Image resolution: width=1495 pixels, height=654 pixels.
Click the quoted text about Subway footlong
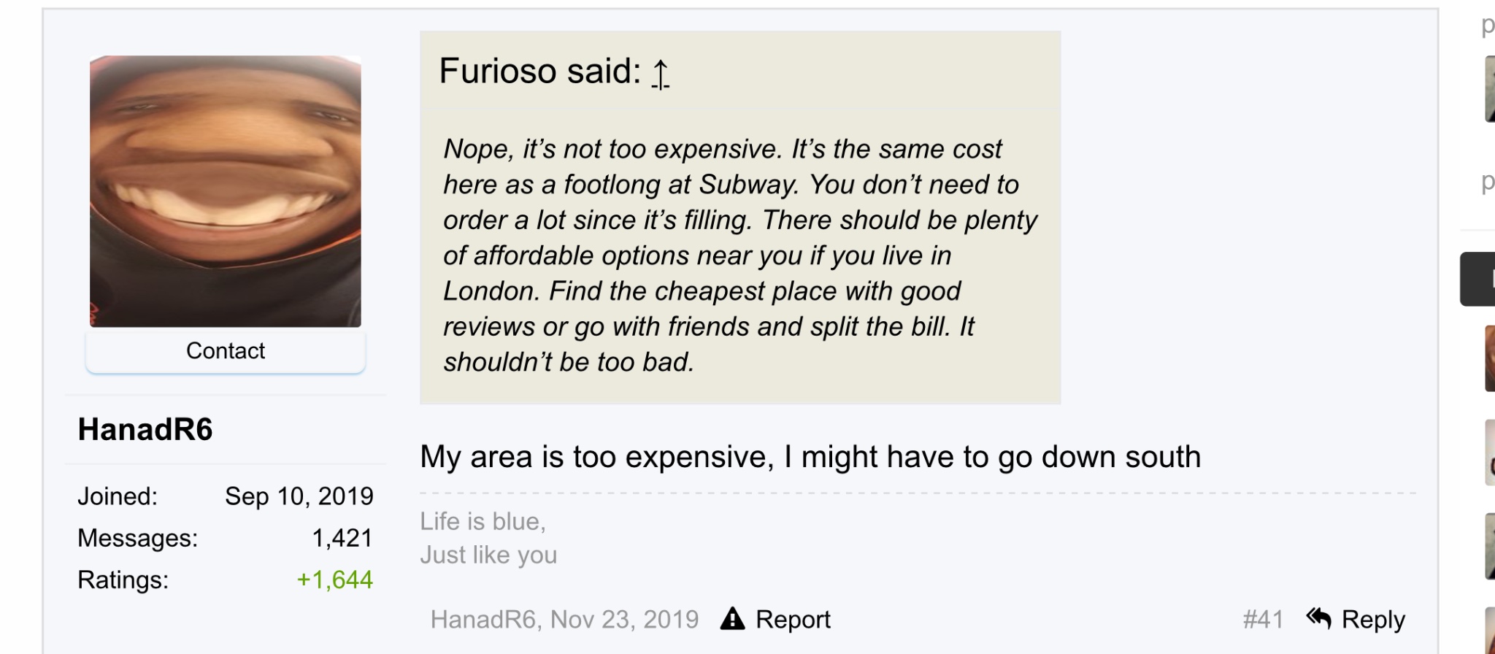tap(740, 255)
